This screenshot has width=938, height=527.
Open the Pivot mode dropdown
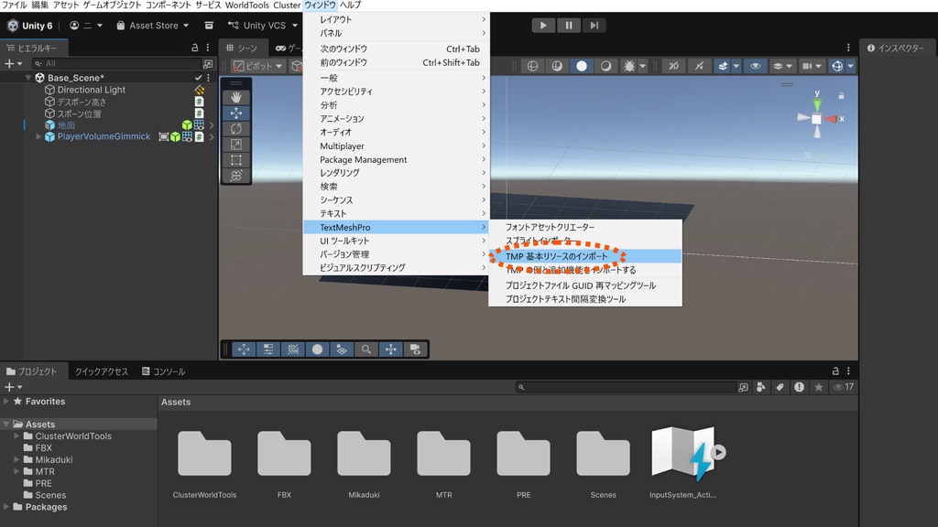coord(257,66)
